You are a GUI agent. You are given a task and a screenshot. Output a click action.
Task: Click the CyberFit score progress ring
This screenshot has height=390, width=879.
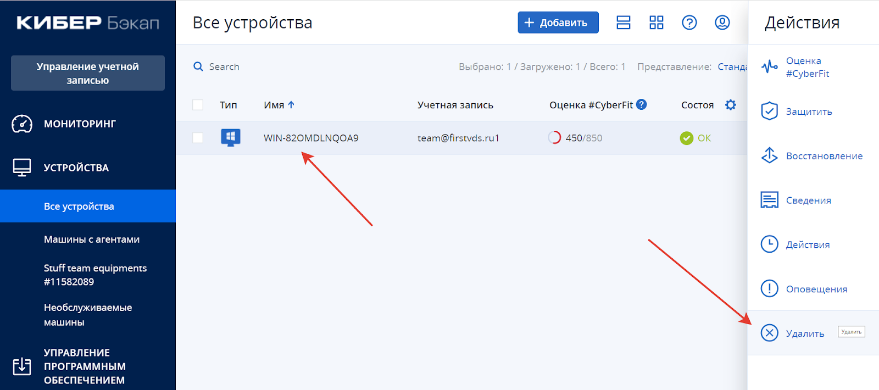point(554,137)
